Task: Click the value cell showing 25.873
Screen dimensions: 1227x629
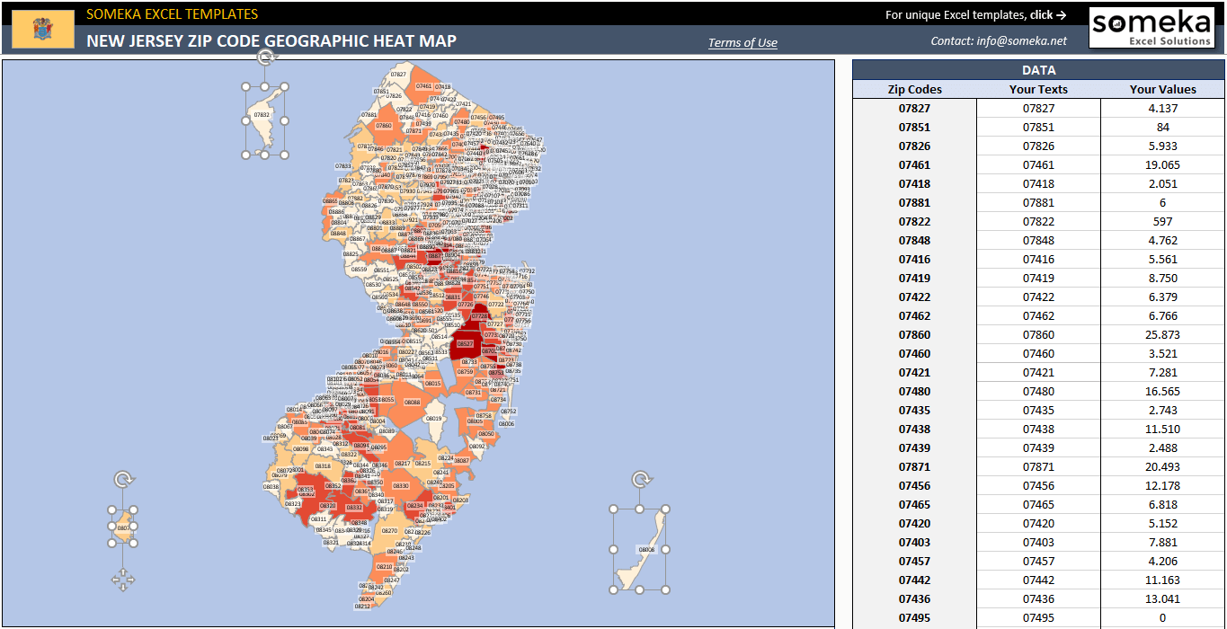Action: tap(1162, 334)
